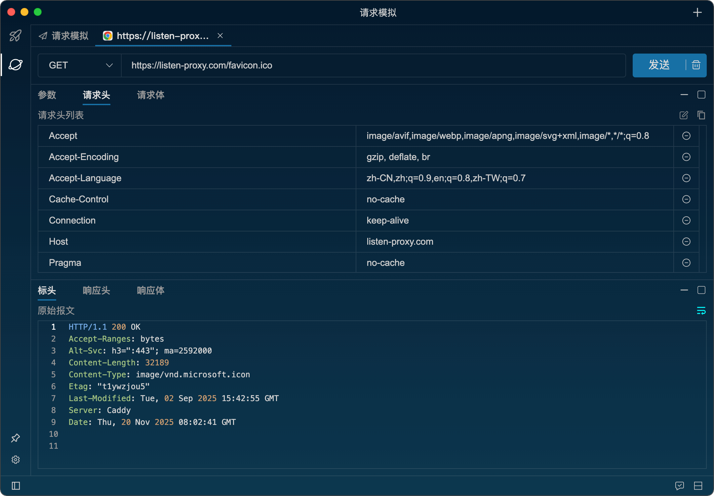
Task: Select the planet icon in sidebar
Action: point(16,65)
